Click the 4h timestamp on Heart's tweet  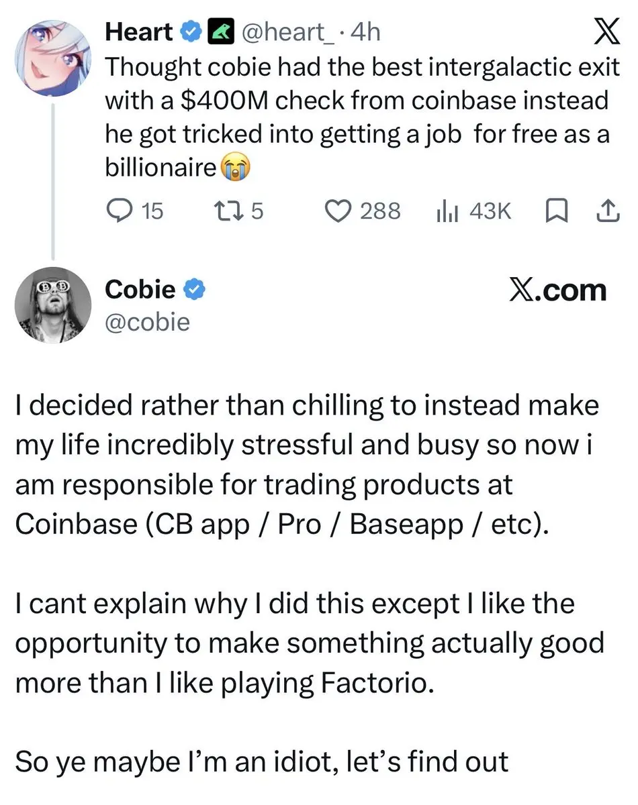point(365,32)
